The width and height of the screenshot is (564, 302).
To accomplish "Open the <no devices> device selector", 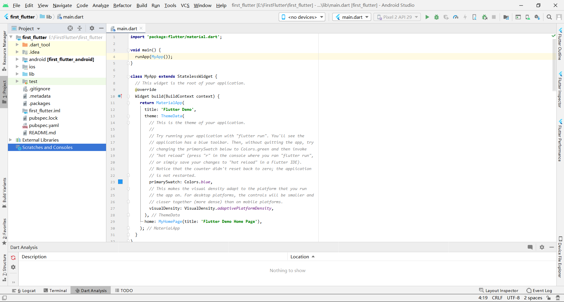I will click(302, 17).
